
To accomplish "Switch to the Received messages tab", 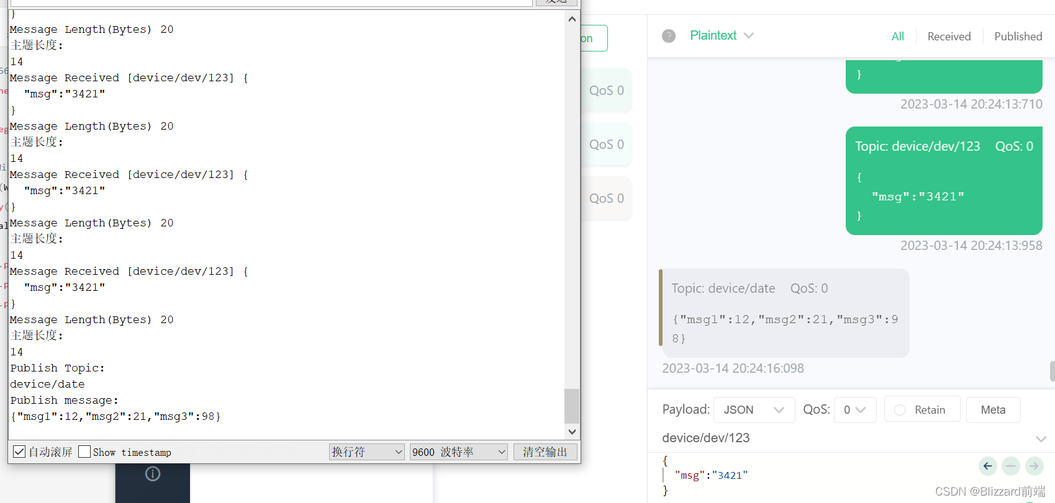I will click(x=949, y=37).
